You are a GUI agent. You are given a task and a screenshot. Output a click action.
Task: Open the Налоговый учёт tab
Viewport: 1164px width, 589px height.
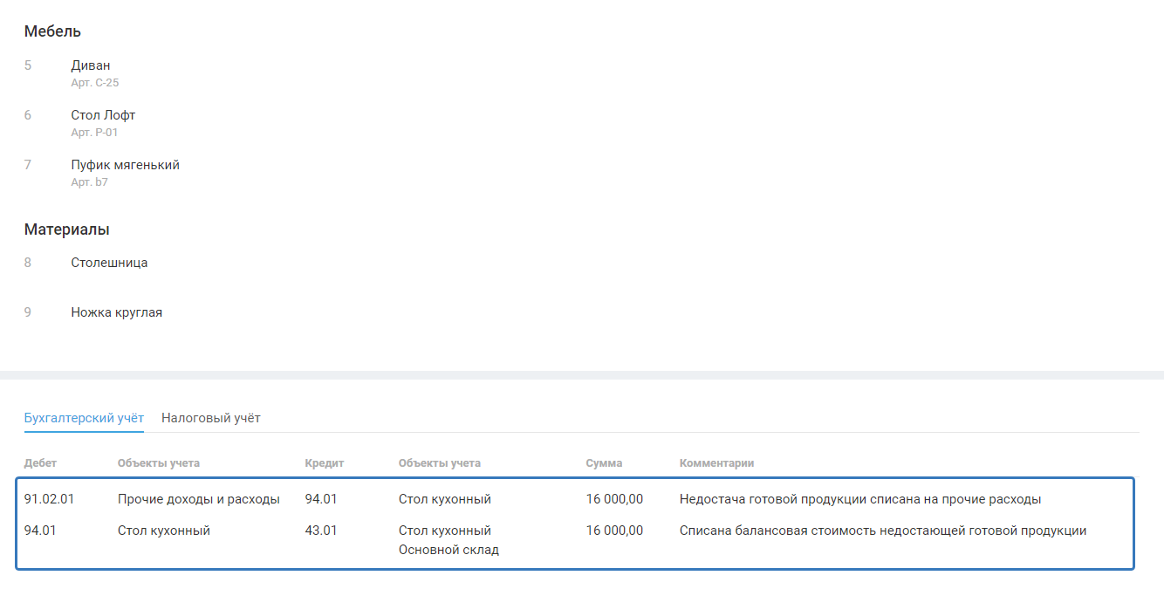click(211, 418)
